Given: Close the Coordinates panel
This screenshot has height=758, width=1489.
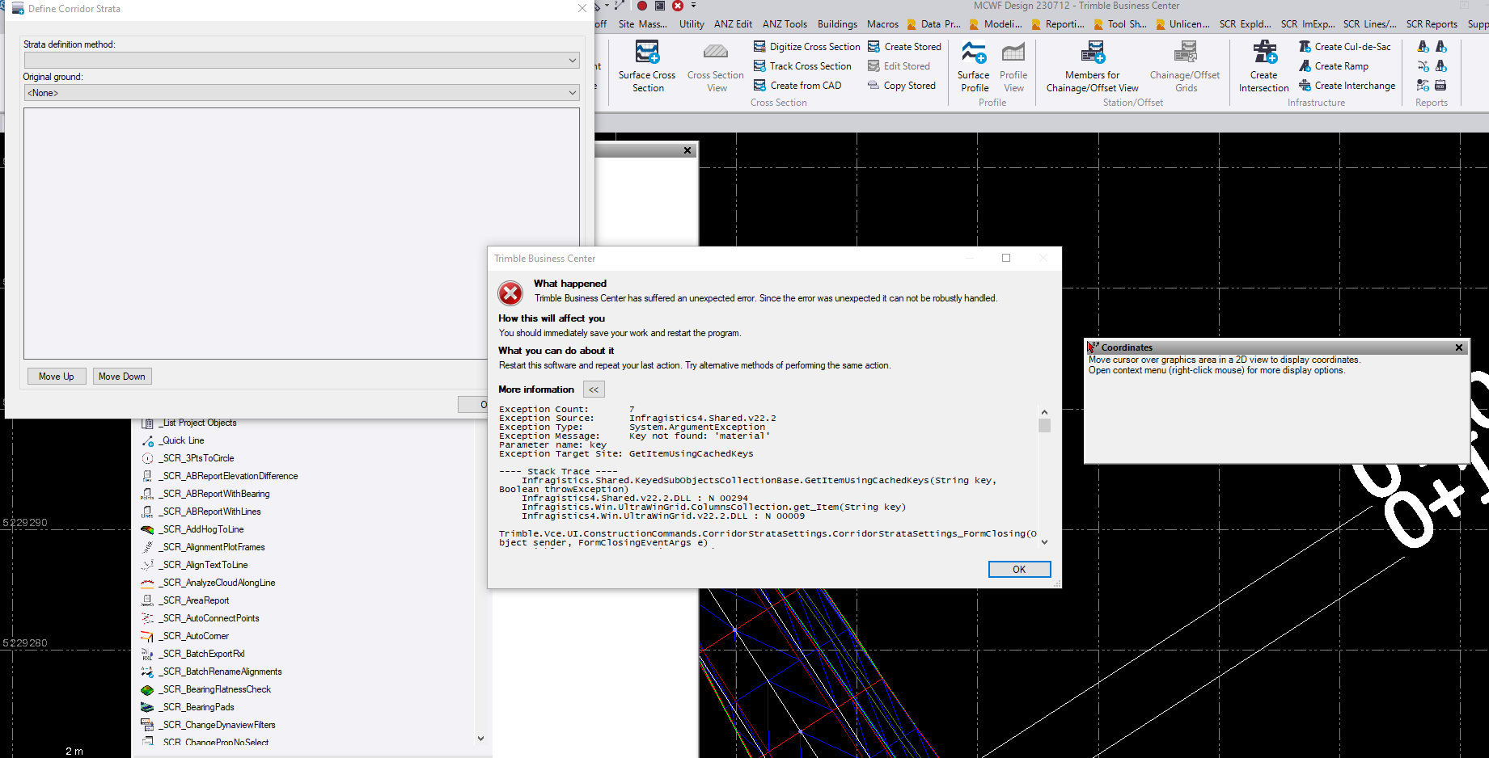Looking at the screenshot, I should (x=1459, y=347).
